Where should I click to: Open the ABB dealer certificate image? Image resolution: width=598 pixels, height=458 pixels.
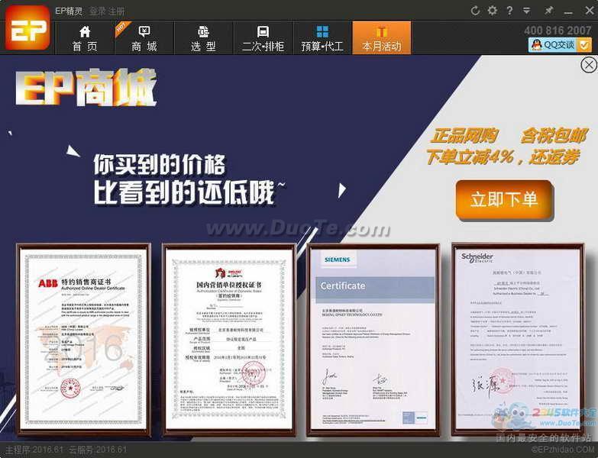(83, 340)
